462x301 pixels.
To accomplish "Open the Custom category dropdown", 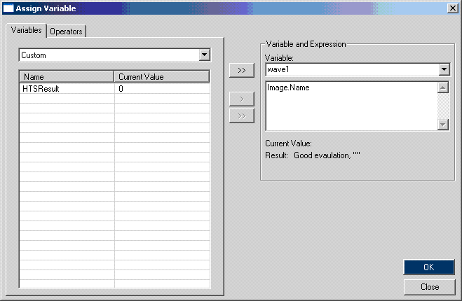I will tap(204, 55).
